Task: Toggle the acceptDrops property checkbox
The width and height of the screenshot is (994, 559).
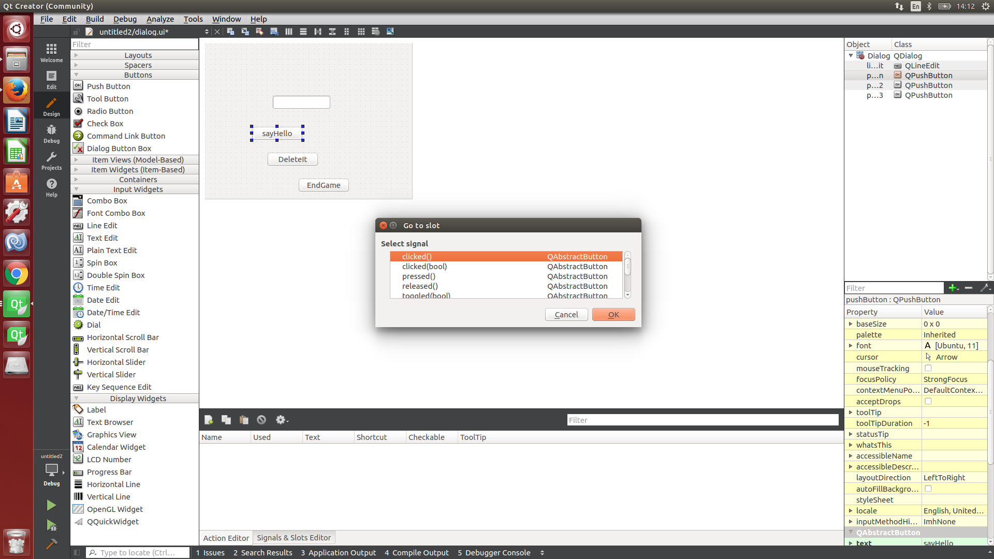Action: pos(928,401)
